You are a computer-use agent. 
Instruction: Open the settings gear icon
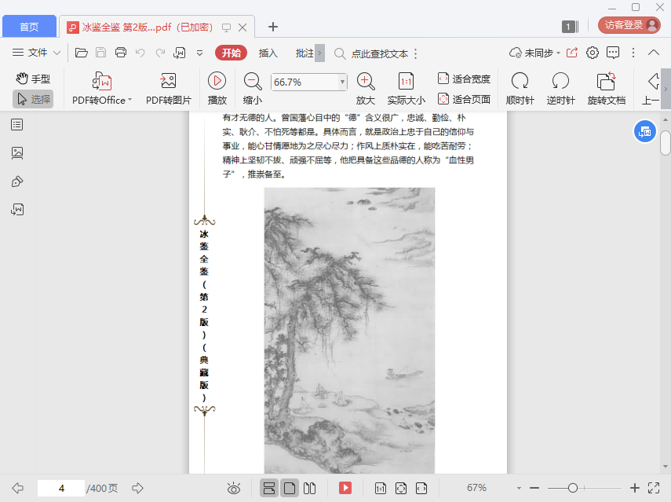click(x=593, y=53)
